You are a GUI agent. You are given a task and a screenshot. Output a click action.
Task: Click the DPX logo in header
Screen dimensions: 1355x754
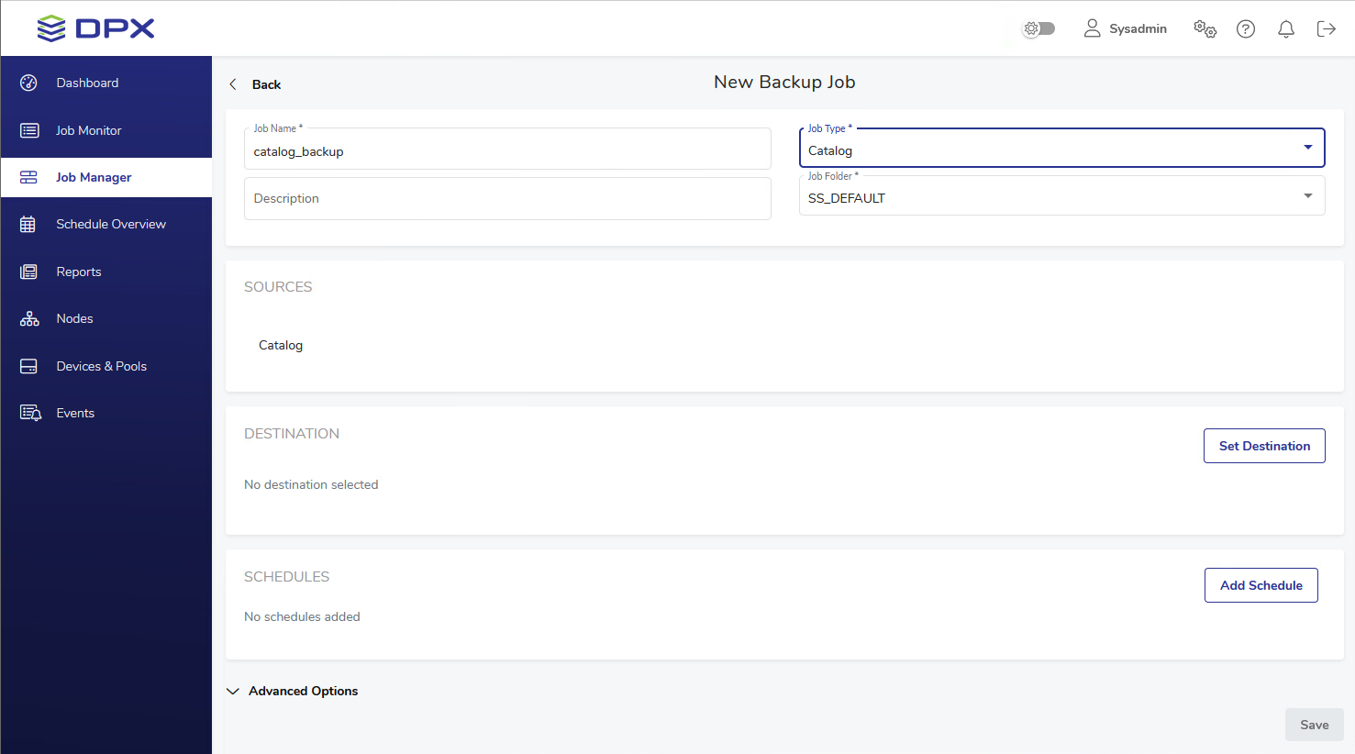pos(95,28)
